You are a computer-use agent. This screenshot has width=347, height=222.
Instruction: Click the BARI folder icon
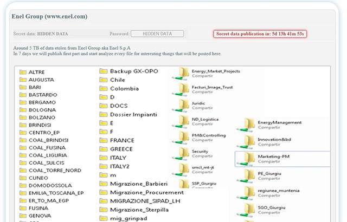tap(23, 87)
